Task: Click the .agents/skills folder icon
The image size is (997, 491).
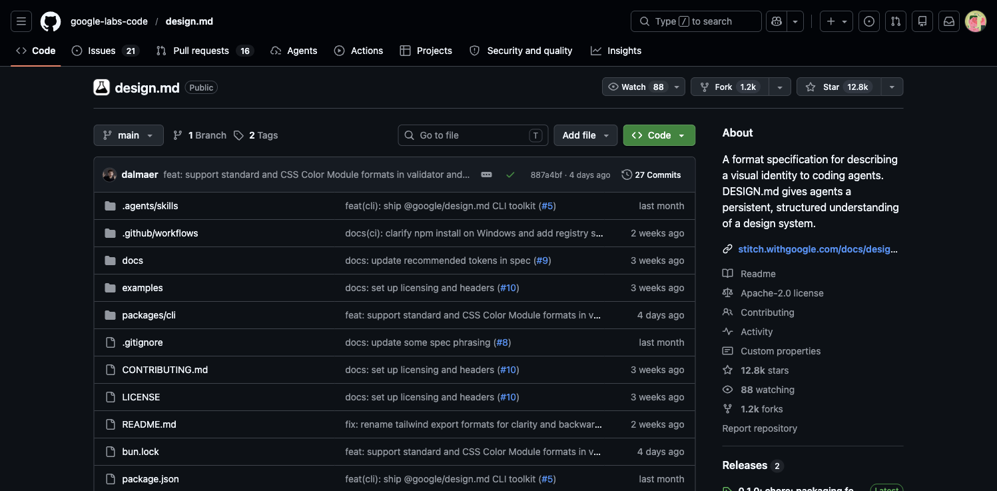Action: [x=111, y=206]
